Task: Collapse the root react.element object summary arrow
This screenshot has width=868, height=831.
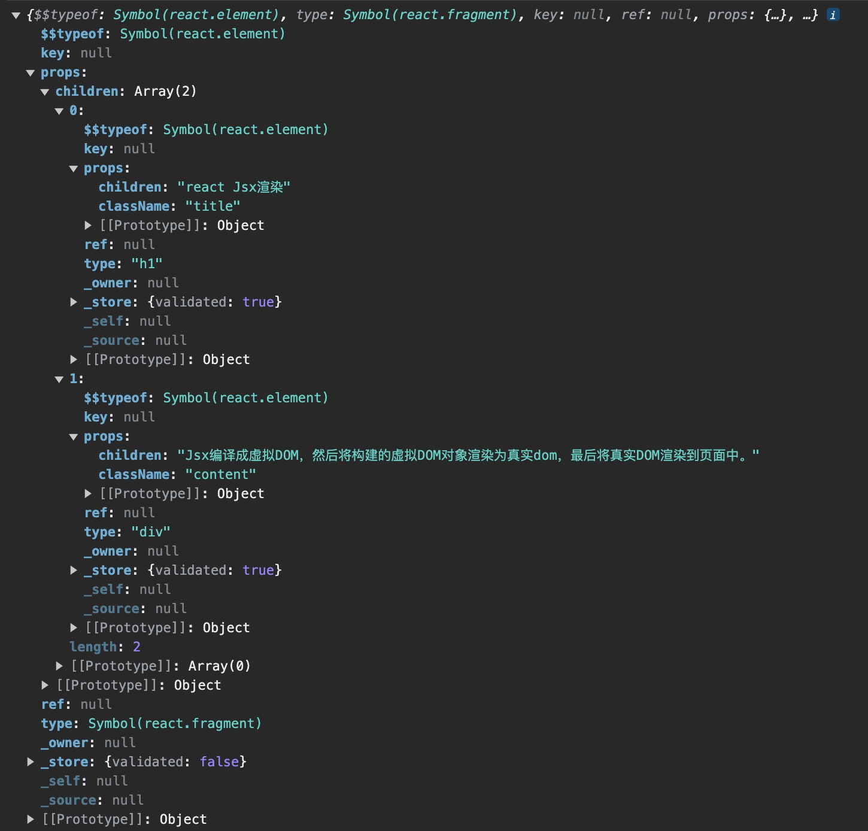Action: point(16,16)
